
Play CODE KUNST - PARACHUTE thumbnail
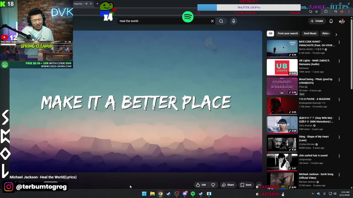[282, 48]
